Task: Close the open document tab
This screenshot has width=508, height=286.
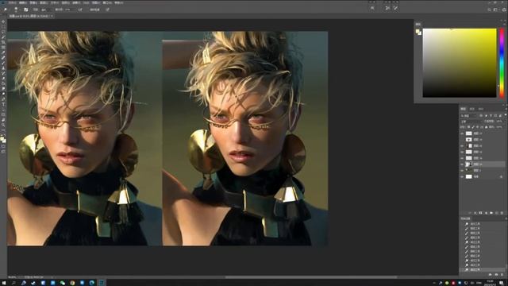Action: [52, 16]
